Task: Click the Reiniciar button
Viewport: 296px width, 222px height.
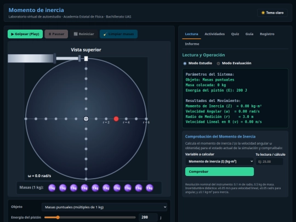Action: pos(84,34)
